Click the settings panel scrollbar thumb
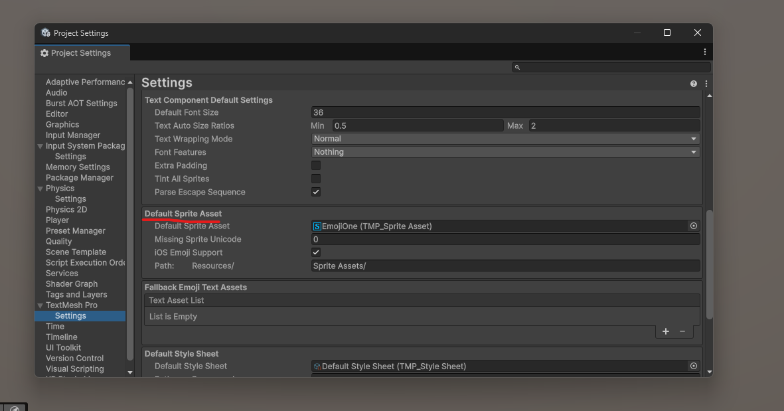Image resolution: width=784 pixels, height=411 pixels. coord(709,264)
